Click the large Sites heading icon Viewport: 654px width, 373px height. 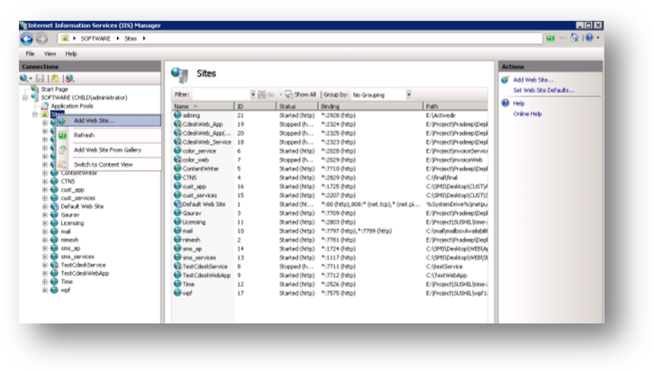pos(180,75)
